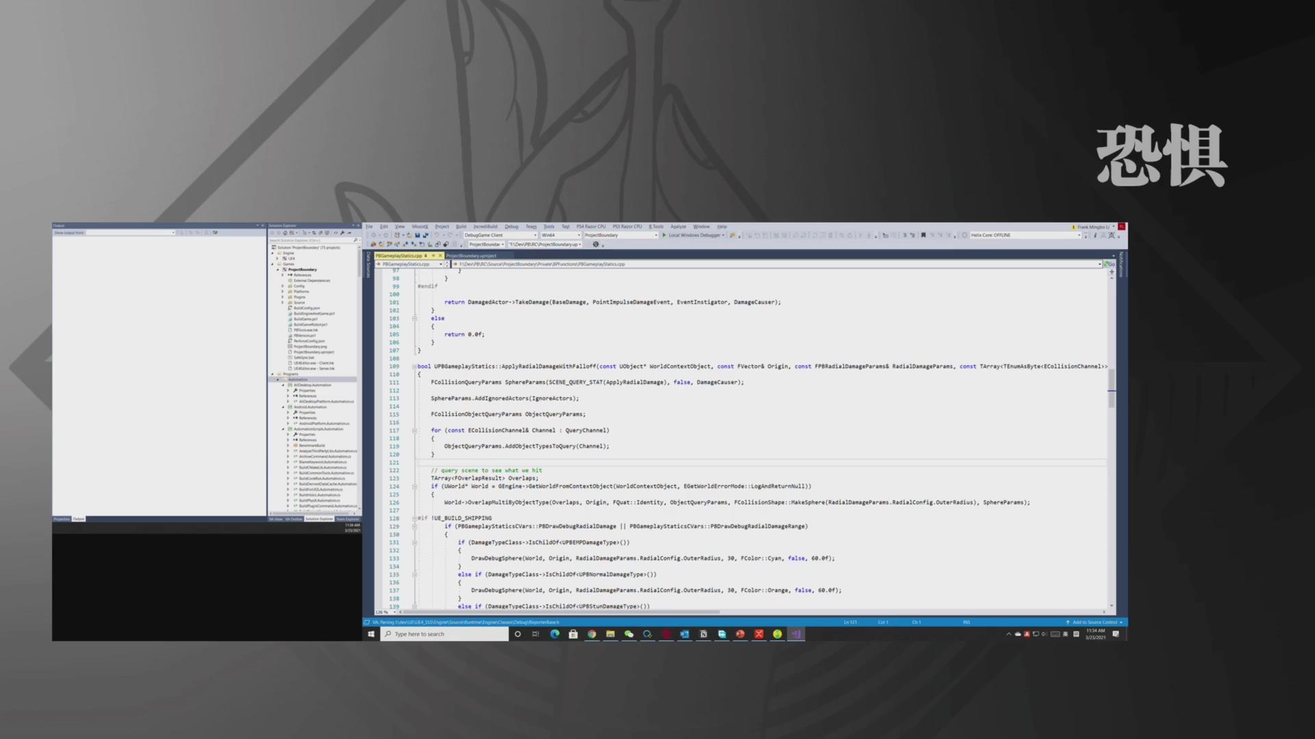Expand the Source folder in Solution Explorer
The image size is (1315, 739).
282,302
